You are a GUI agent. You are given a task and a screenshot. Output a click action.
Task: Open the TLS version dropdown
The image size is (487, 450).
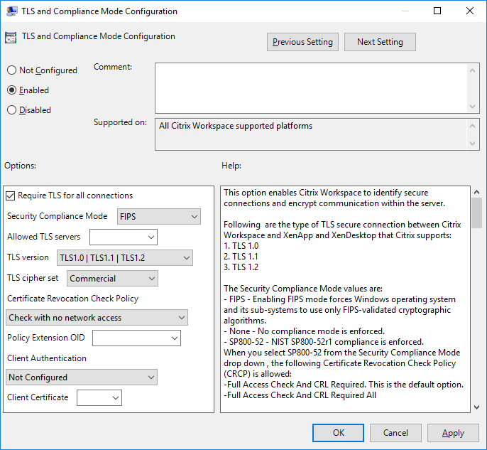pyautogui.click(x=124, y=258)
